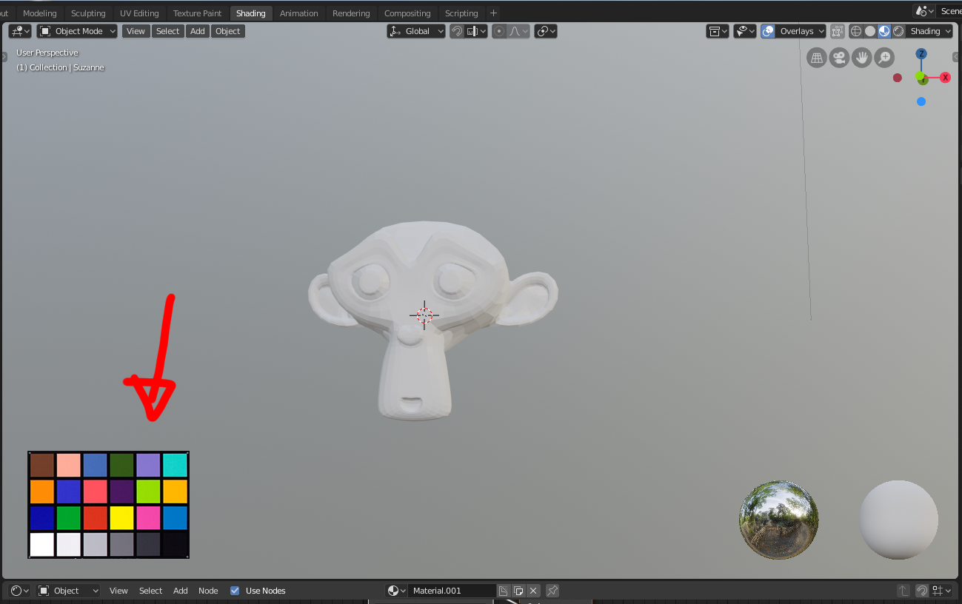962x604 pixels.
Task: Click the duplicate material button
Action: coord(518,591)
